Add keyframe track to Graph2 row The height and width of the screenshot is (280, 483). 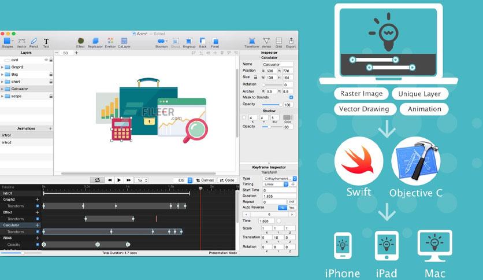38,200
